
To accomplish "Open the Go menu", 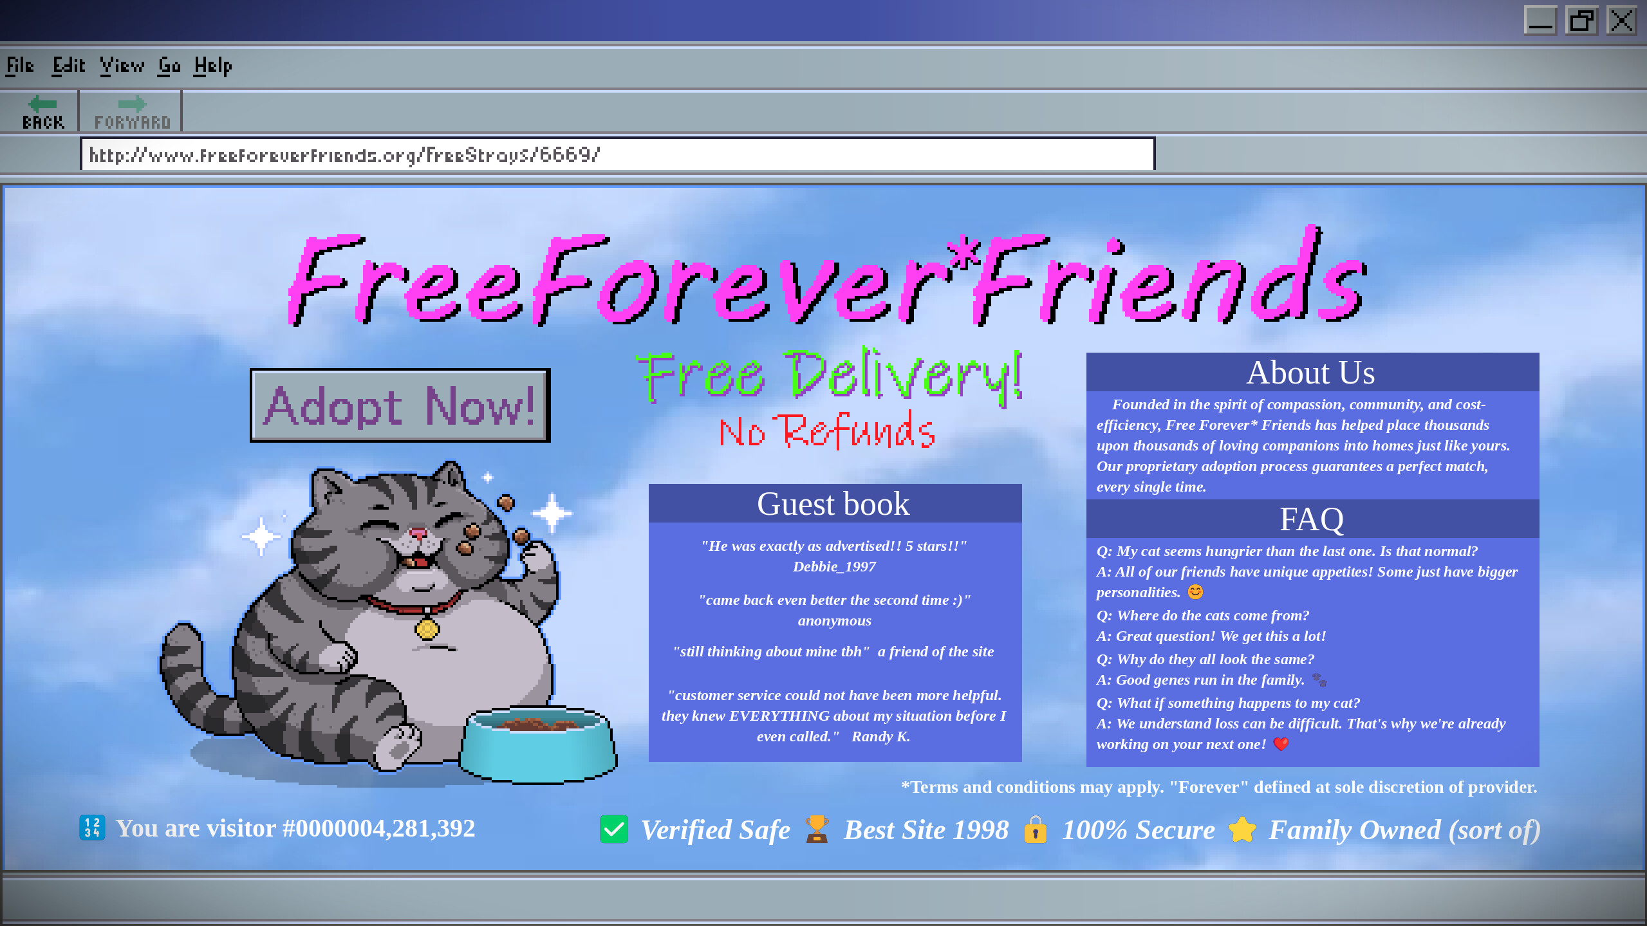I will pos(169,66).
